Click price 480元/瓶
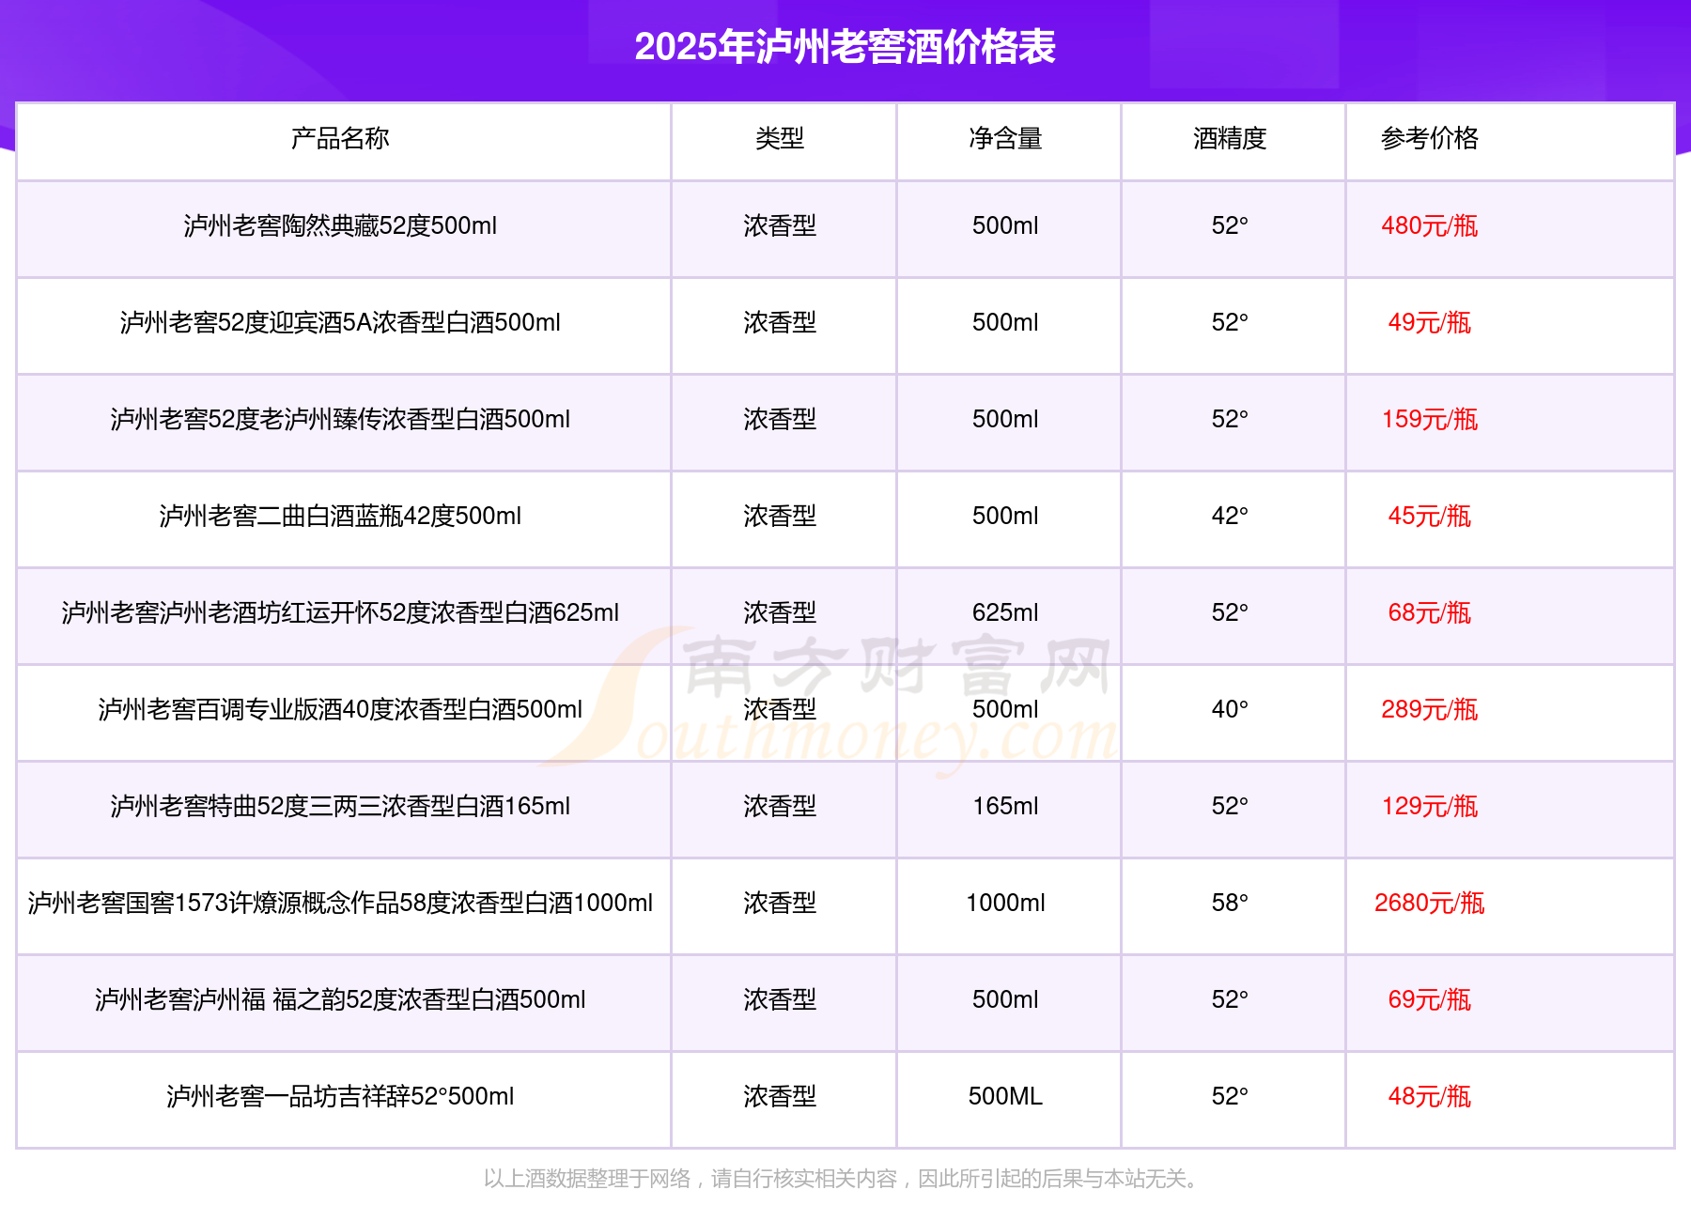Viewport: 1691px width, 1221px height. coord(1429,225)
